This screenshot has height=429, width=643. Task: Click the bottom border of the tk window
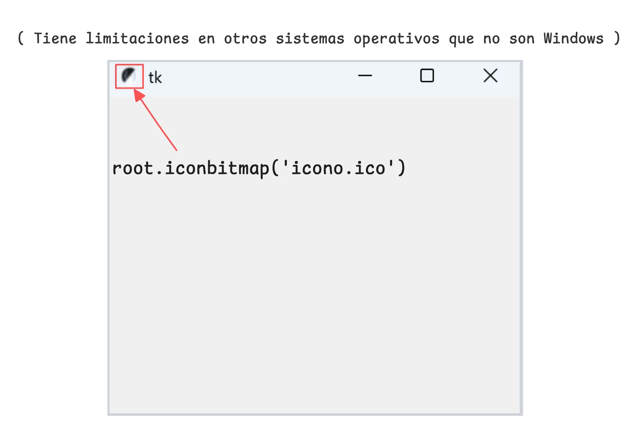[x=314, y=415]
